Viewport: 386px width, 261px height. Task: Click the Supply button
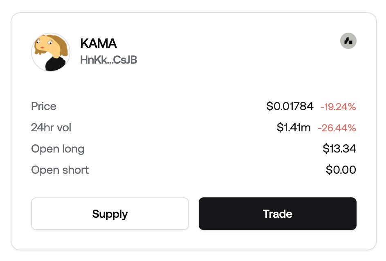point(110,214)
